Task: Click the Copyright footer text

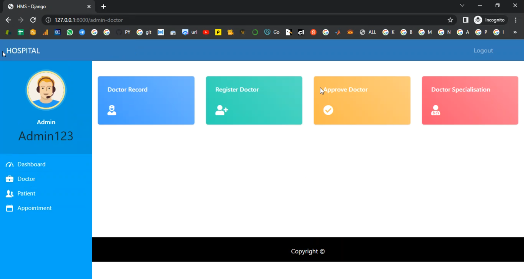Action: tap(308, 251)
